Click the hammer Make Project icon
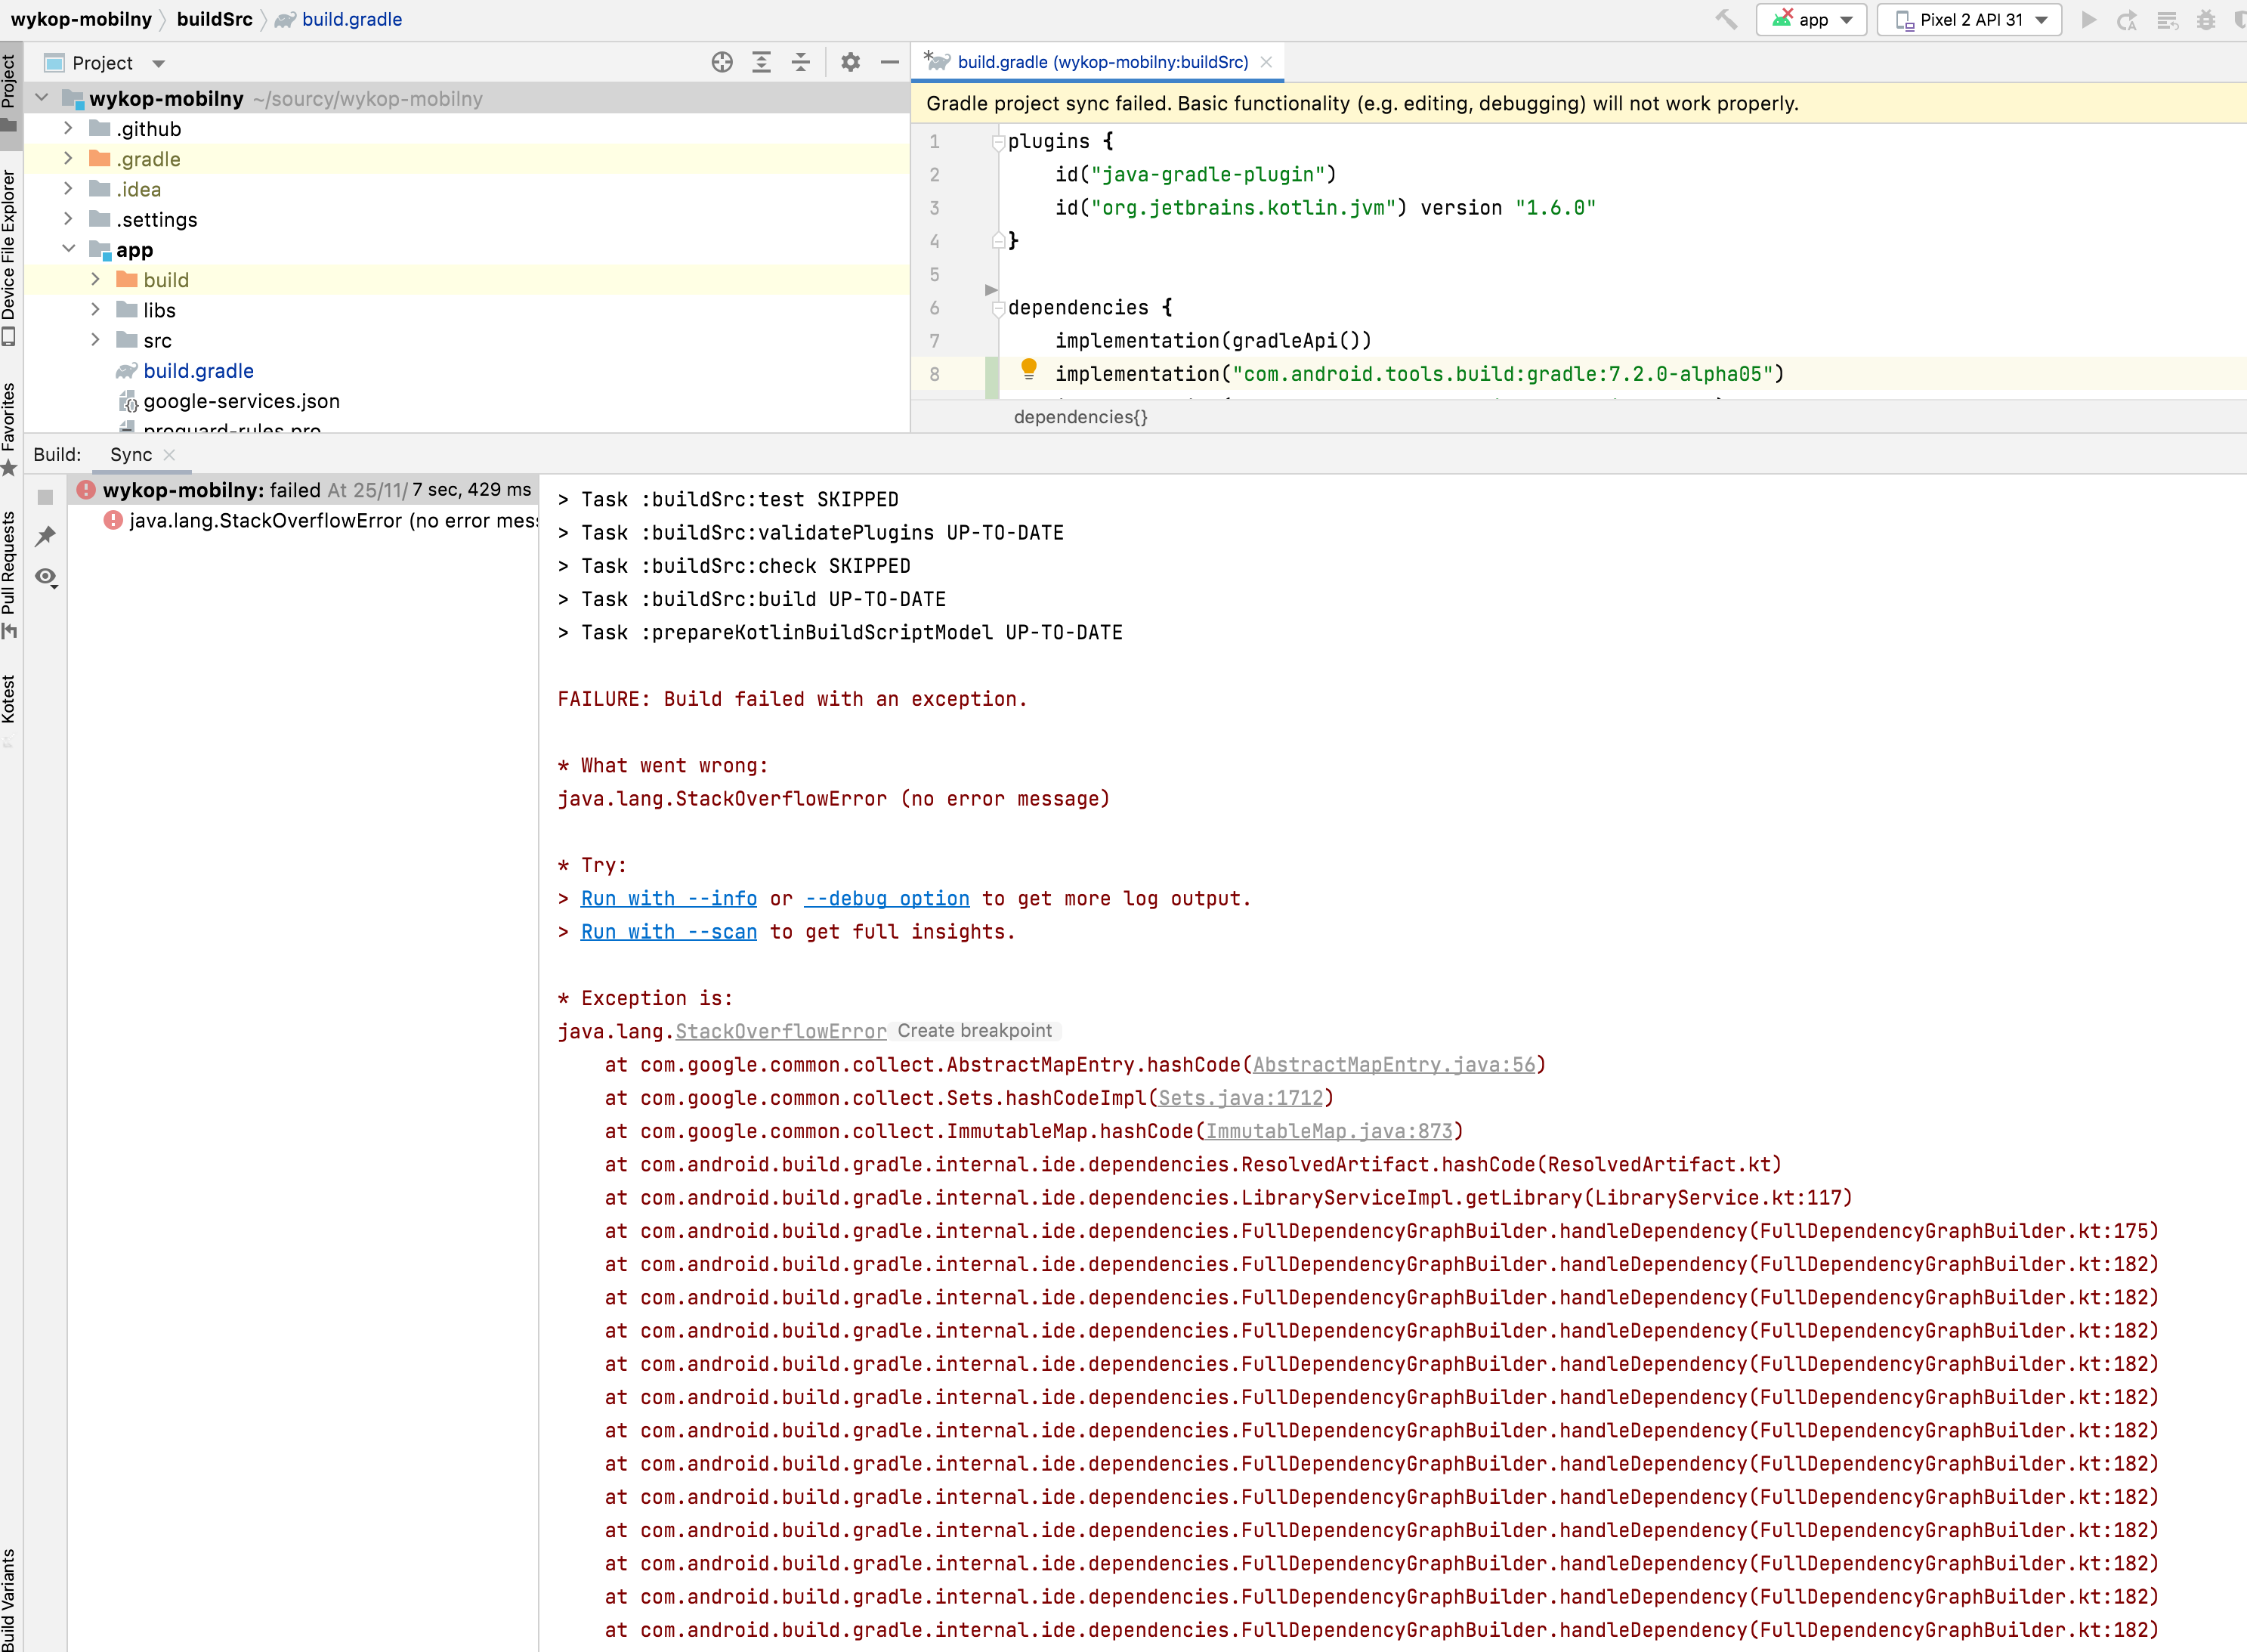Image resolution: width=2247 pixels, height=1652 pixels. tap(1726, 19)
